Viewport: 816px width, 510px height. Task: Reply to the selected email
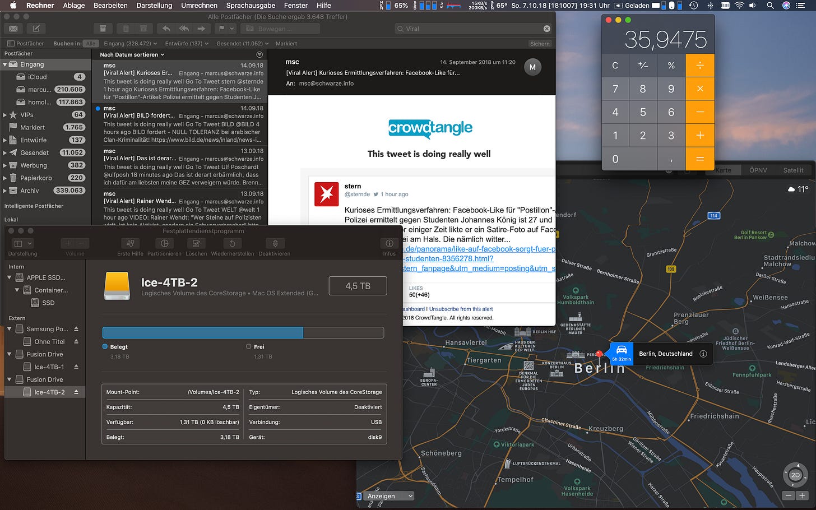pyautogui.click(x=166, y=29)
